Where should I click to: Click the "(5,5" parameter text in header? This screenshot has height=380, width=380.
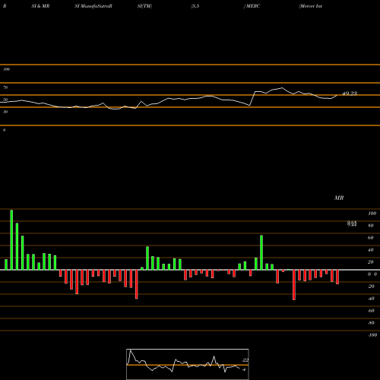195,6
